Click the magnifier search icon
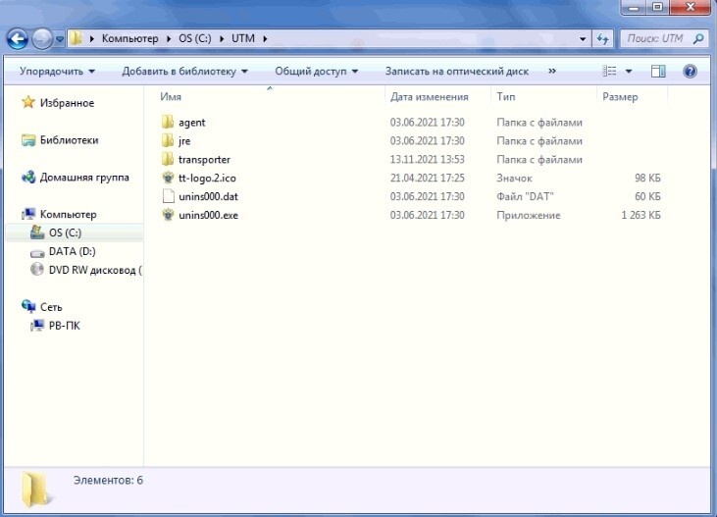 point(698,39)
